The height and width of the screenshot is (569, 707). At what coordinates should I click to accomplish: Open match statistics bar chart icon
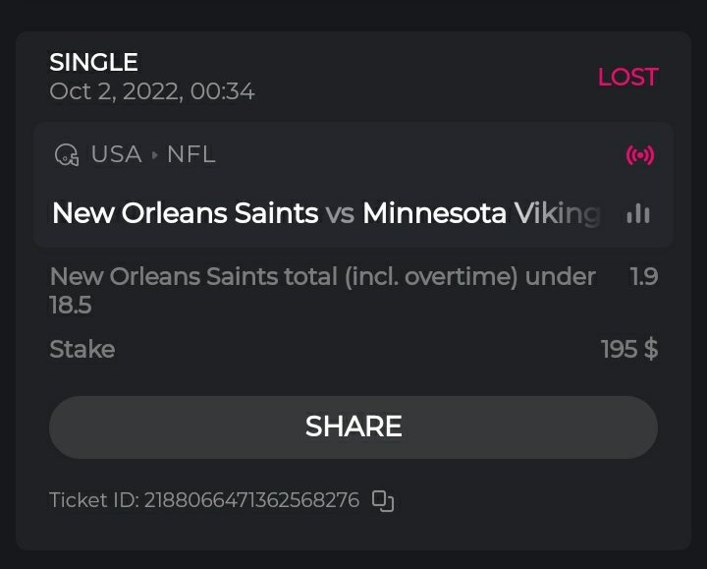click(x=638, y=213)
